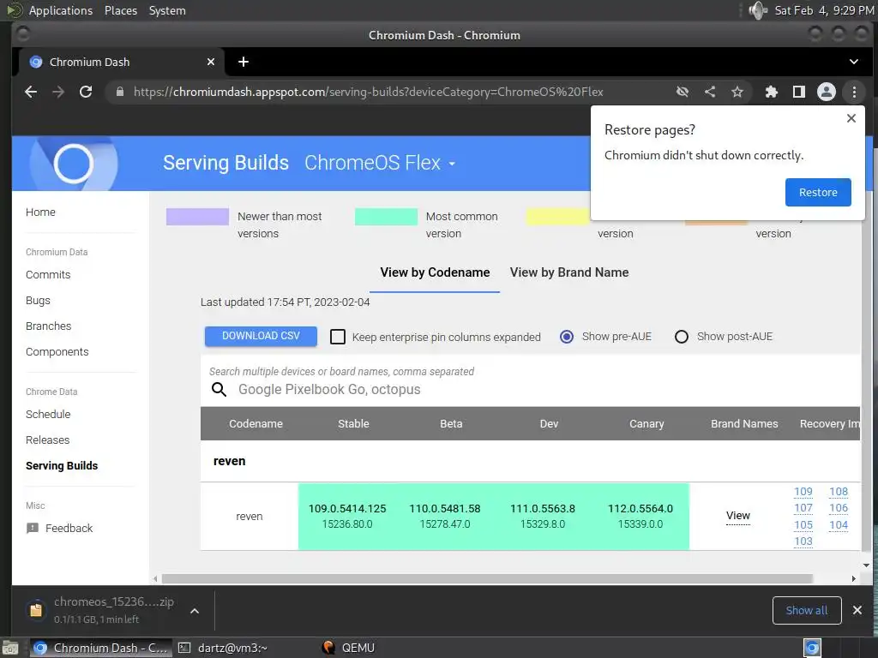The width and height of the screenshot is (878, 658).
Task: Switch to View by Brand Name tab
Action: click(569, 272)
